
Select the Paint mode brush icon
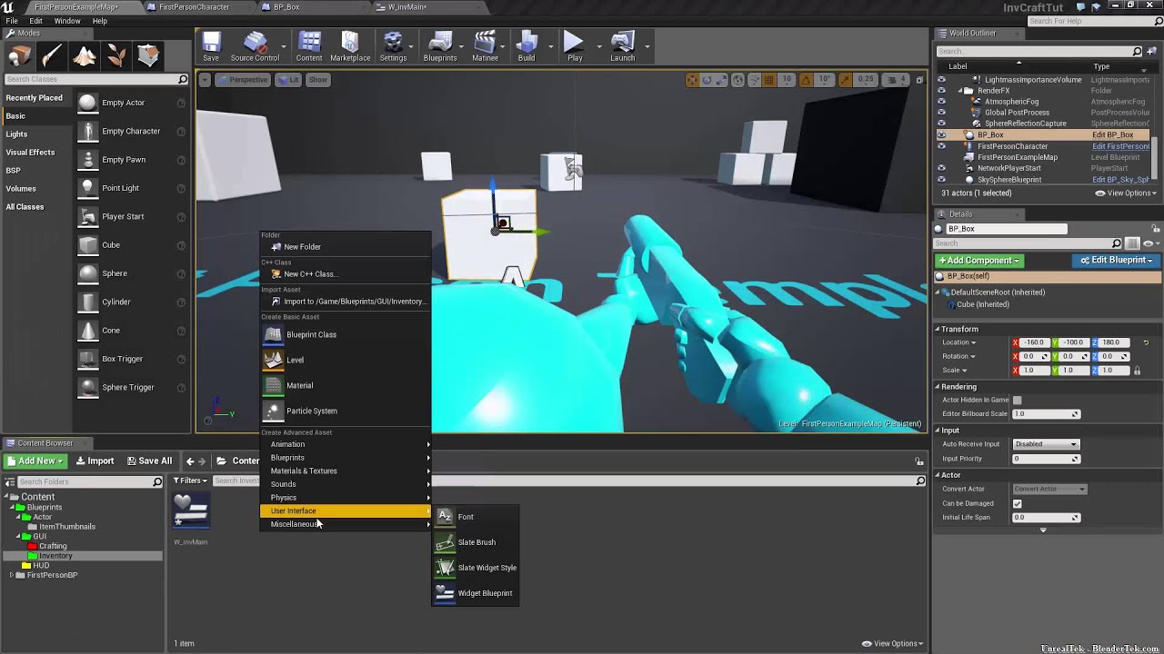tap(52, 56)
